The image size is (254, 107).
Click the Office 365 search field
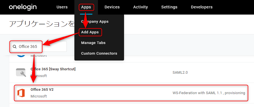pos(38,46)
